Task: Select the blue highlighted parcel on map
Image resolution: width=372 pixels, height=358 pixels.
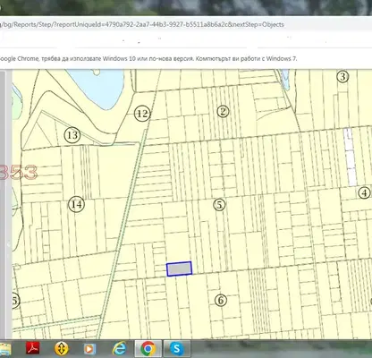Action: pyautogui.click(x=179, y=268)
